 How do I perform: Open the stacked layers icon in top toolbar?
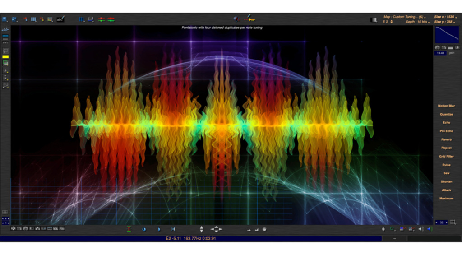coord(91,19)
